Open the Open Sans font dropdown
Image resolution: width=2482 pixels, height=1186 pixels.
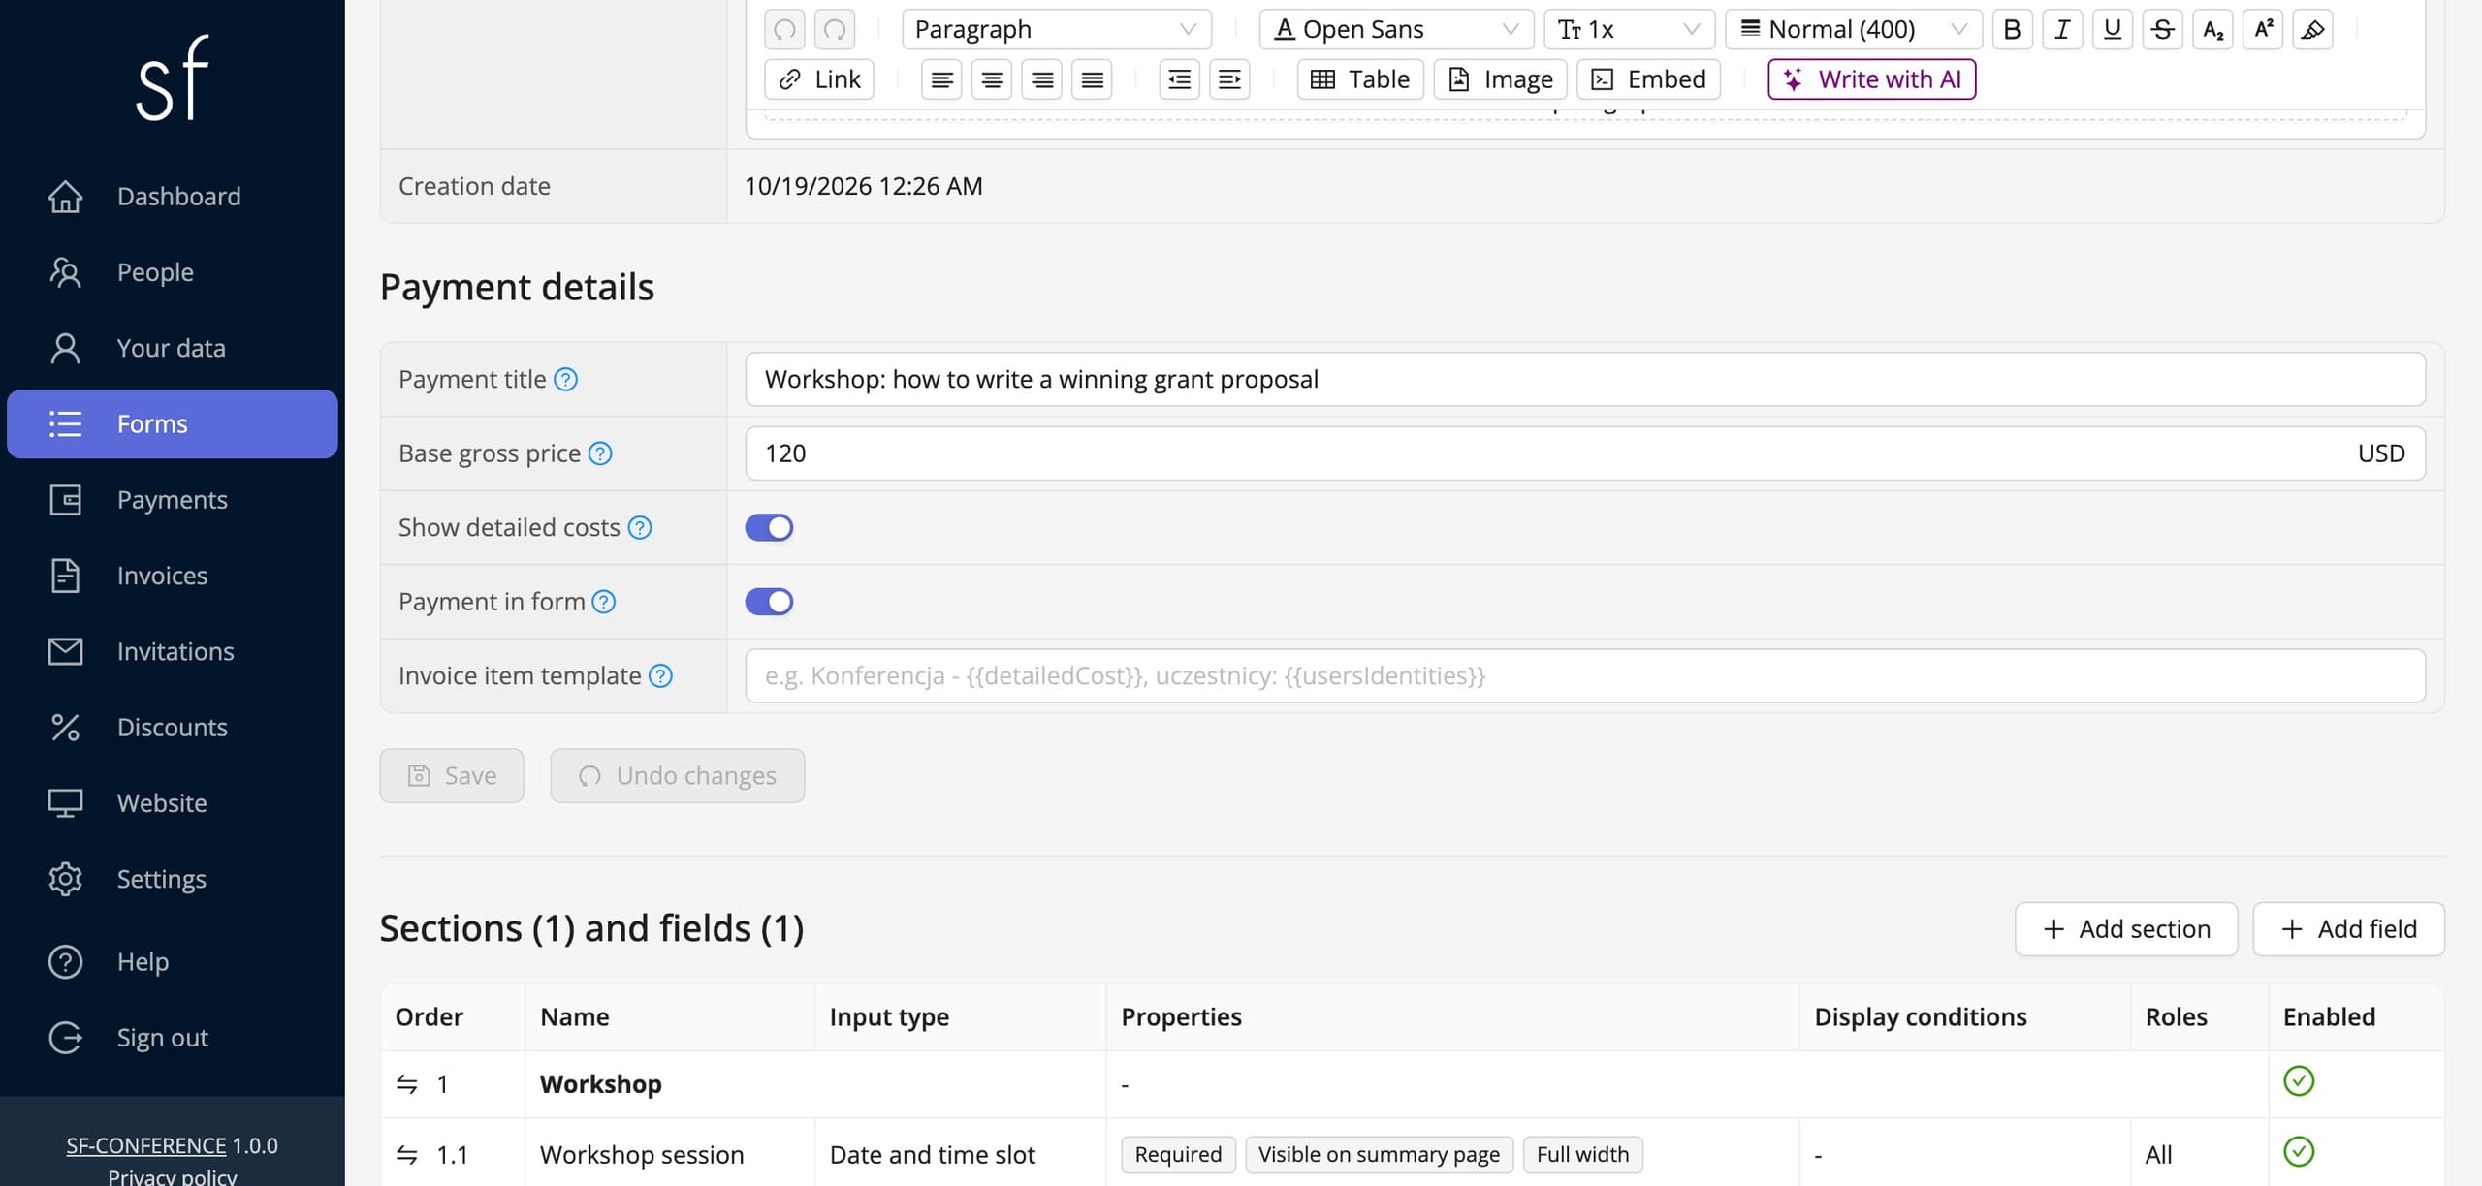tap(1396, 29)
